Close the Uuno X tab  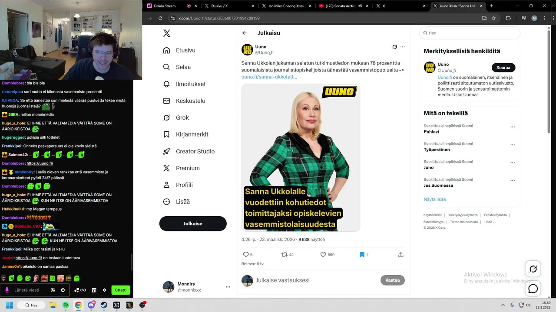482,6
